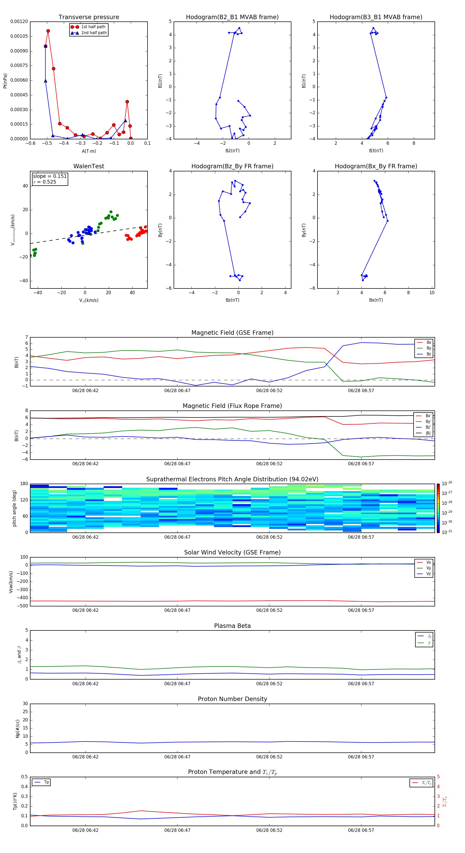The image size is (465, 853).
Task: Click the "Vz" legend entry in Solar Wind plot
Action: point(424,574)
